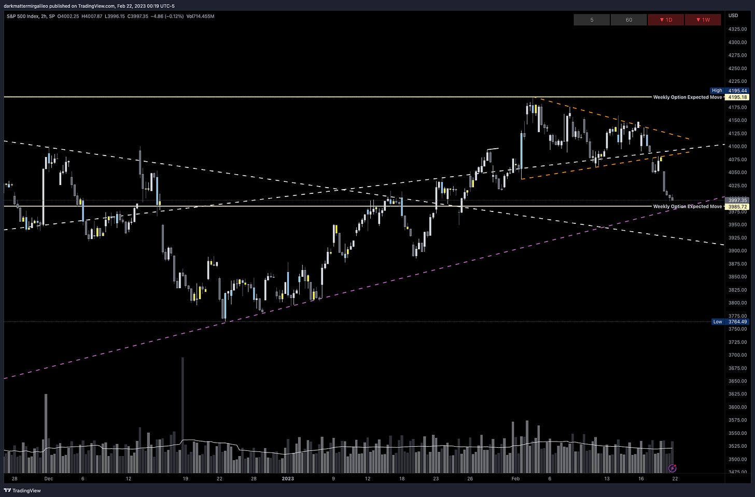
Task: Click the 3850.00 price axis label
Action: (737, 277)
